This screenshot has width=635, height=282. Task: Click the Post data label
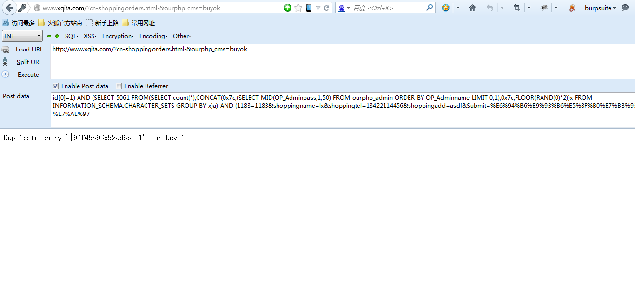tap(16, 96)
